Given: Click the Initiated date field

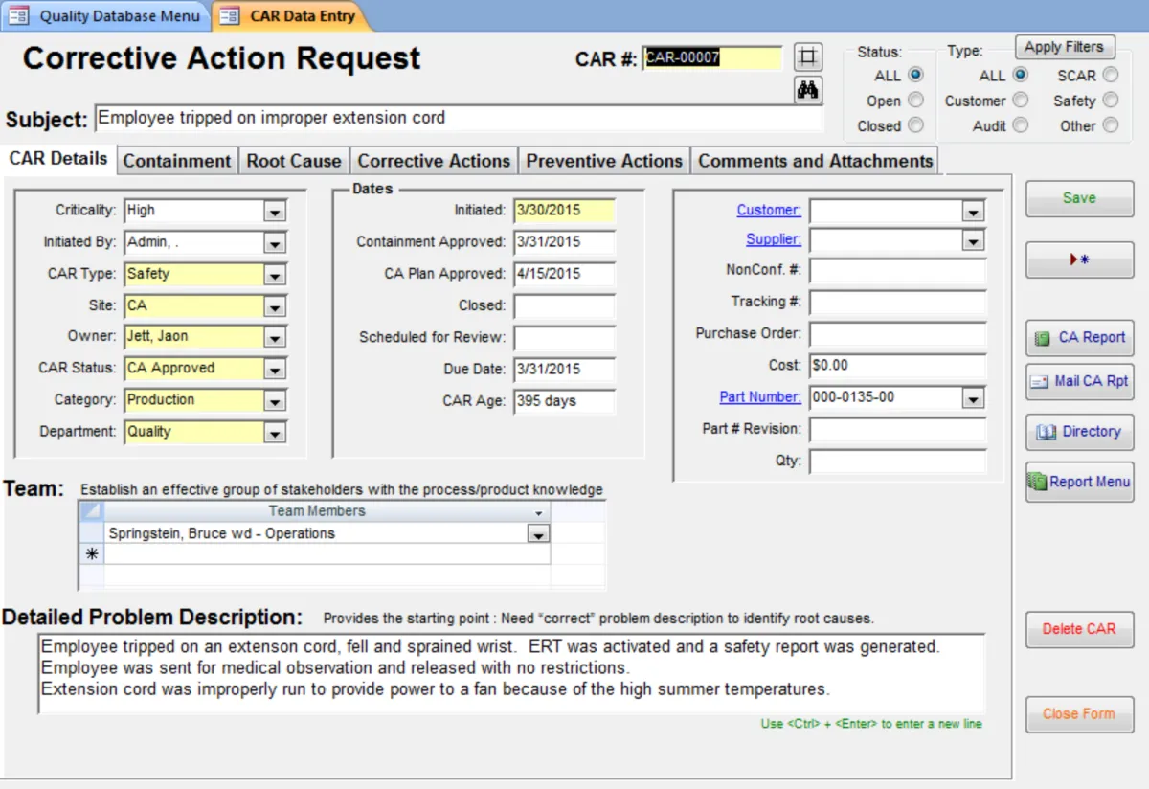Looking at the screenshot, I should [x=564, y=211].
